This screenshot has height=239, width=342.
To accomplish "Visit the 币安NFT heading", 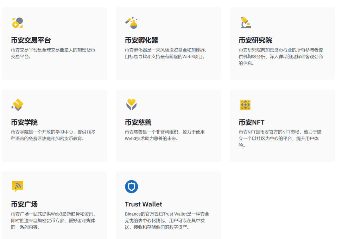I will (251, 122).
